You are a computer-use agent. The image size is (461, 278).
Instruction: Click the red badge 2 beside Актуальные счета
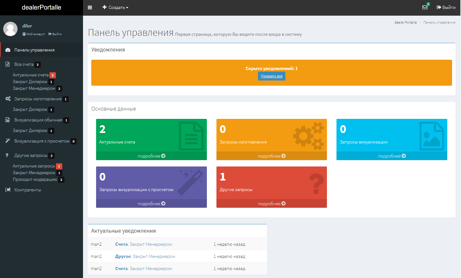tap(53, 75)
